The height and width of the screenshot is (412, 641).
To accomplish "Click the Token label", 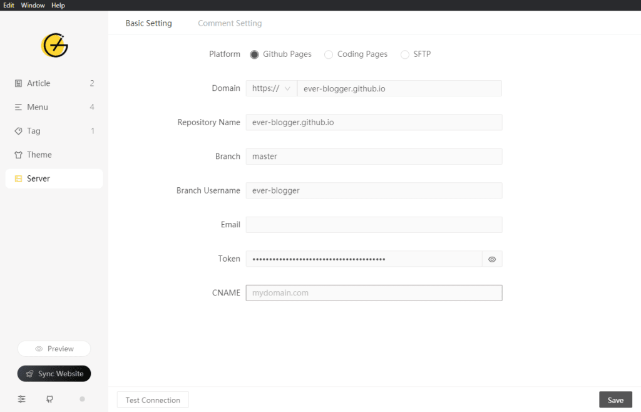I will coord(229,259).
